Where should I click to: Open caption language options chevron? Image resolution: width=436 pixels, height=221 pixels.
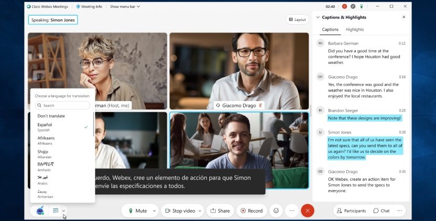pos(63,211)
